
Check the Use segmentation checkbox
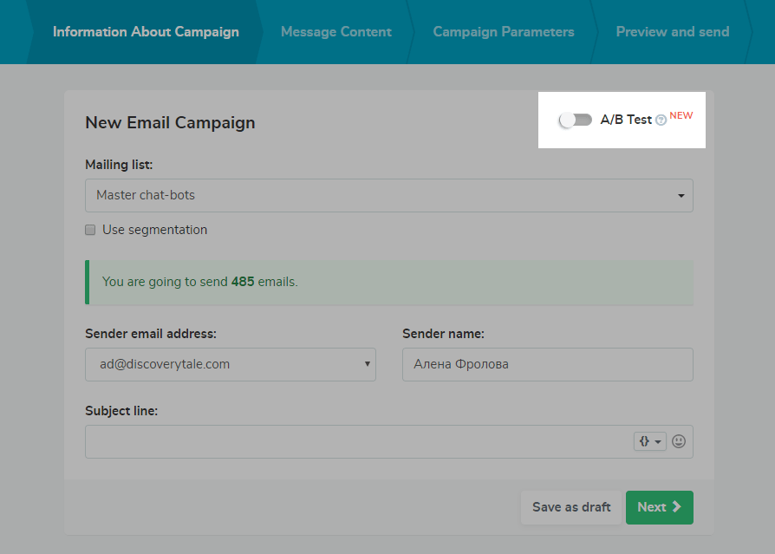click(90, 231)
